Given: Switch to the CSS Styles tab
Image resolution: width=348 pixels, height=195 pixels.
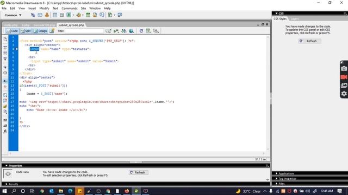Looking at the screenshot, I should coord(280,19).
